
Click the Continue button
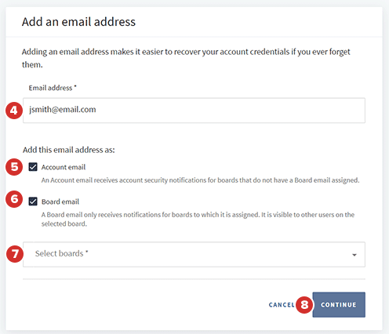tap(339, 305)
